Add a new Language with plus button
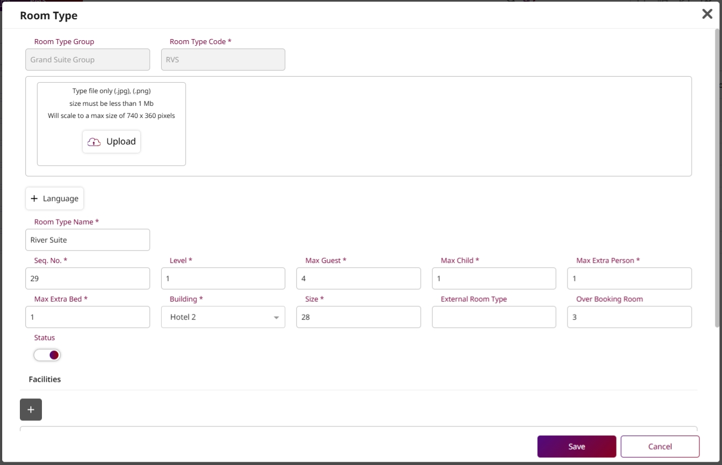Screen dimensions: 722x465 click(55, 199)
